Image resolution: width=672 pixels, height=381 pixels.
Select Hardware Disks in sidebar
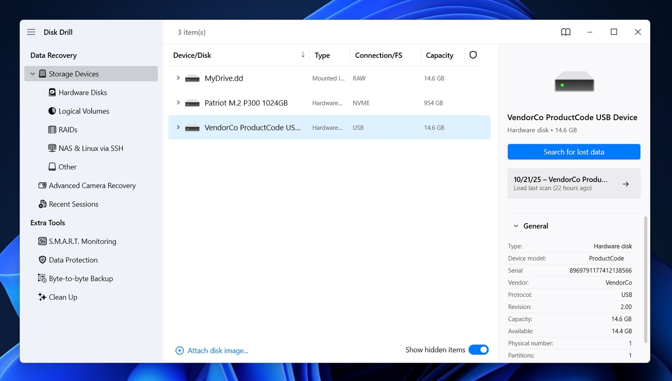[83, 92]
